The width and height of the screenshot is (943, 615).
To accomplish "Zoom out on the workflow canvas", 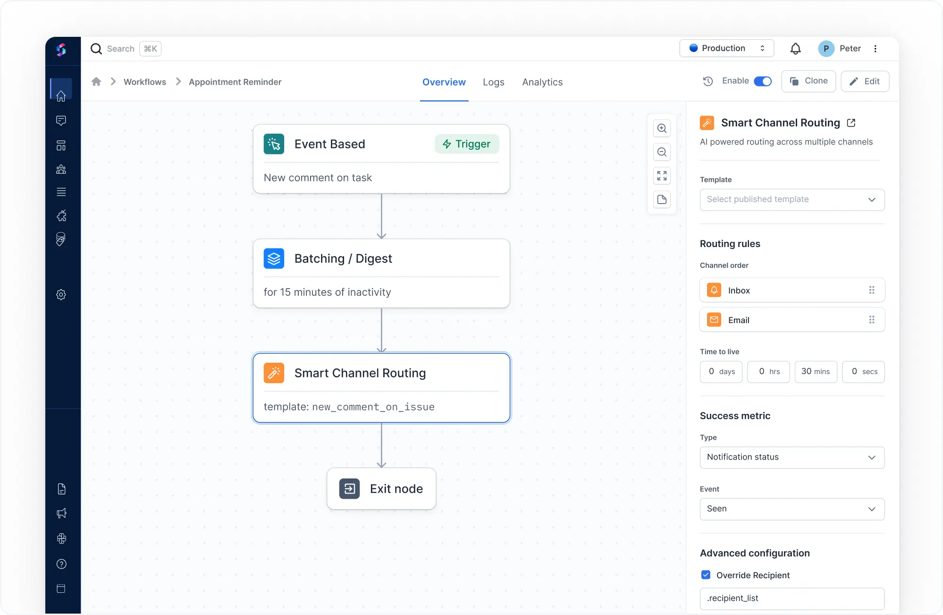I will coord(662,152).
